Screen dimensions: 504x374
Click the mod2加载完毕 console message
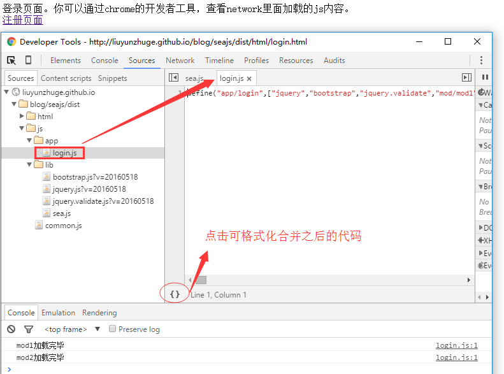tap(40, 357)
